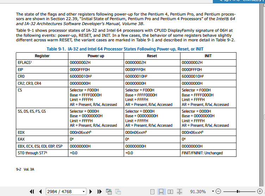Click the INIT value 00000000H for CR2, CR3, CR4

click(192, 83)
